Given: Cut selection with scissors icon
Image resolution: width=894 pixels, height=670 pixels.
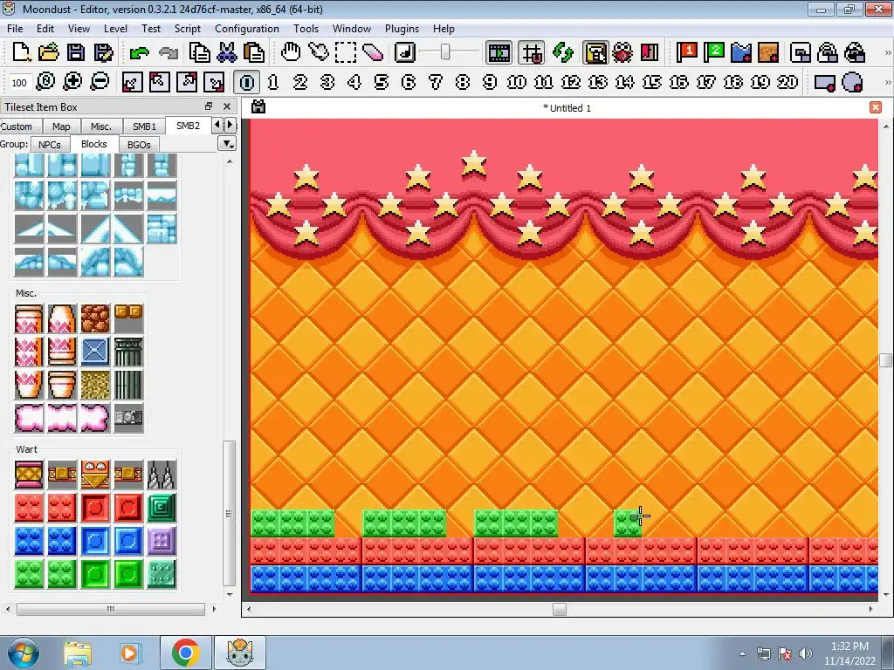Looking at the screenshot, I should click(x=226, y=52).
